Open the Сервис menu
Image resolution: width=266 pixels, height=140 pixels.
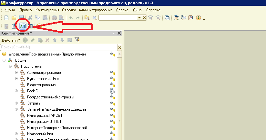(x=122, y=10)
